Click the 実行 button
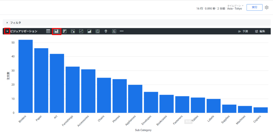Screen dimensions: 273x137 click(254, 7)
